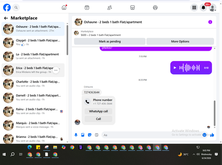The height and width of the screenshot is (165, 222).
Task: Open File Explorer from the taskbar
Action: click(55, 147)
